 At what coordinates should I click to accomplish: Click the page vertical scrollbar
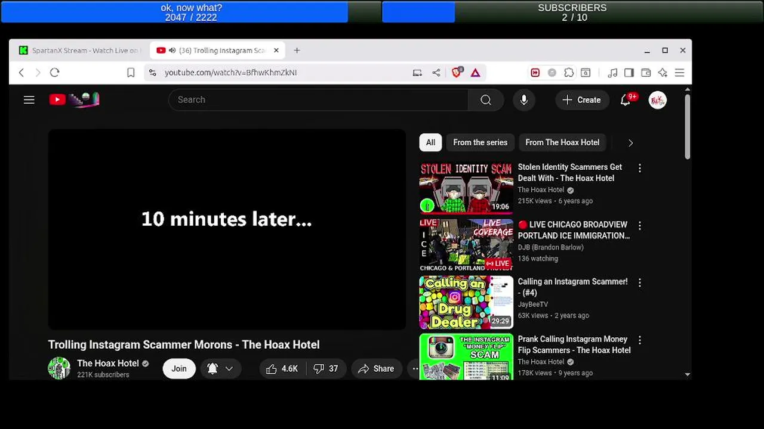[688, 126]
